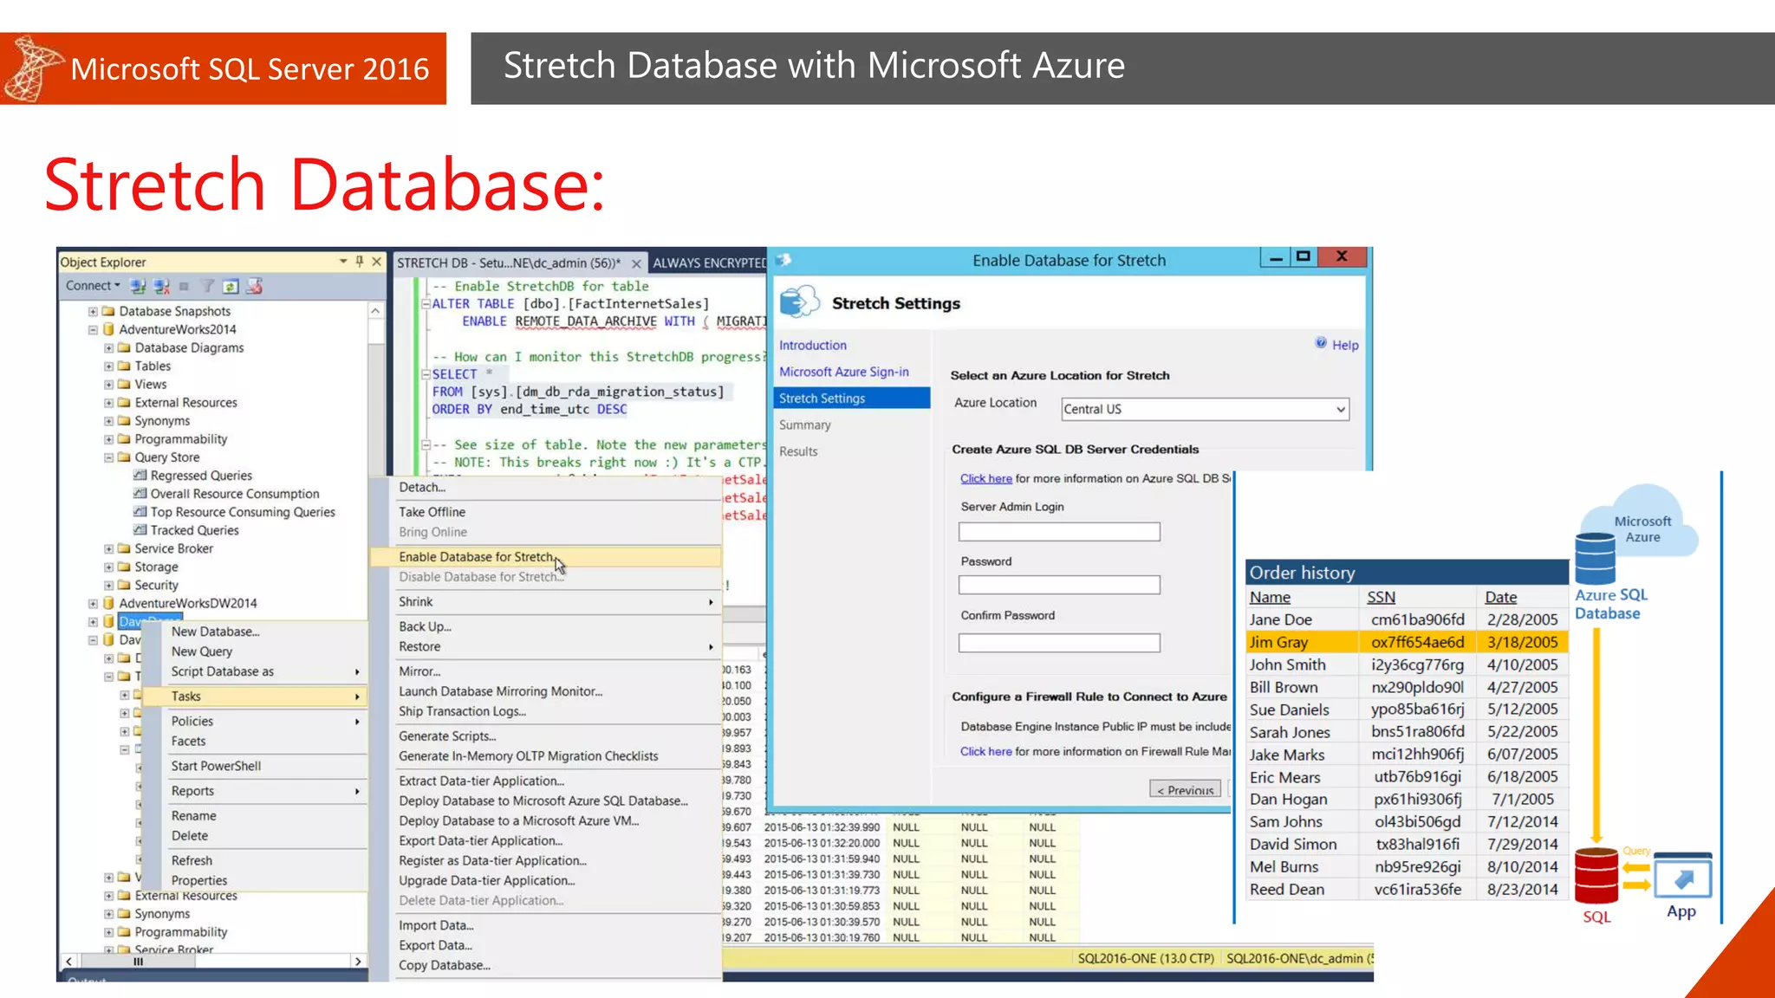Click the Object Explorer vertical scrollbar up arrow
Screen dimensions: 1775x998
tap(375, 311)
